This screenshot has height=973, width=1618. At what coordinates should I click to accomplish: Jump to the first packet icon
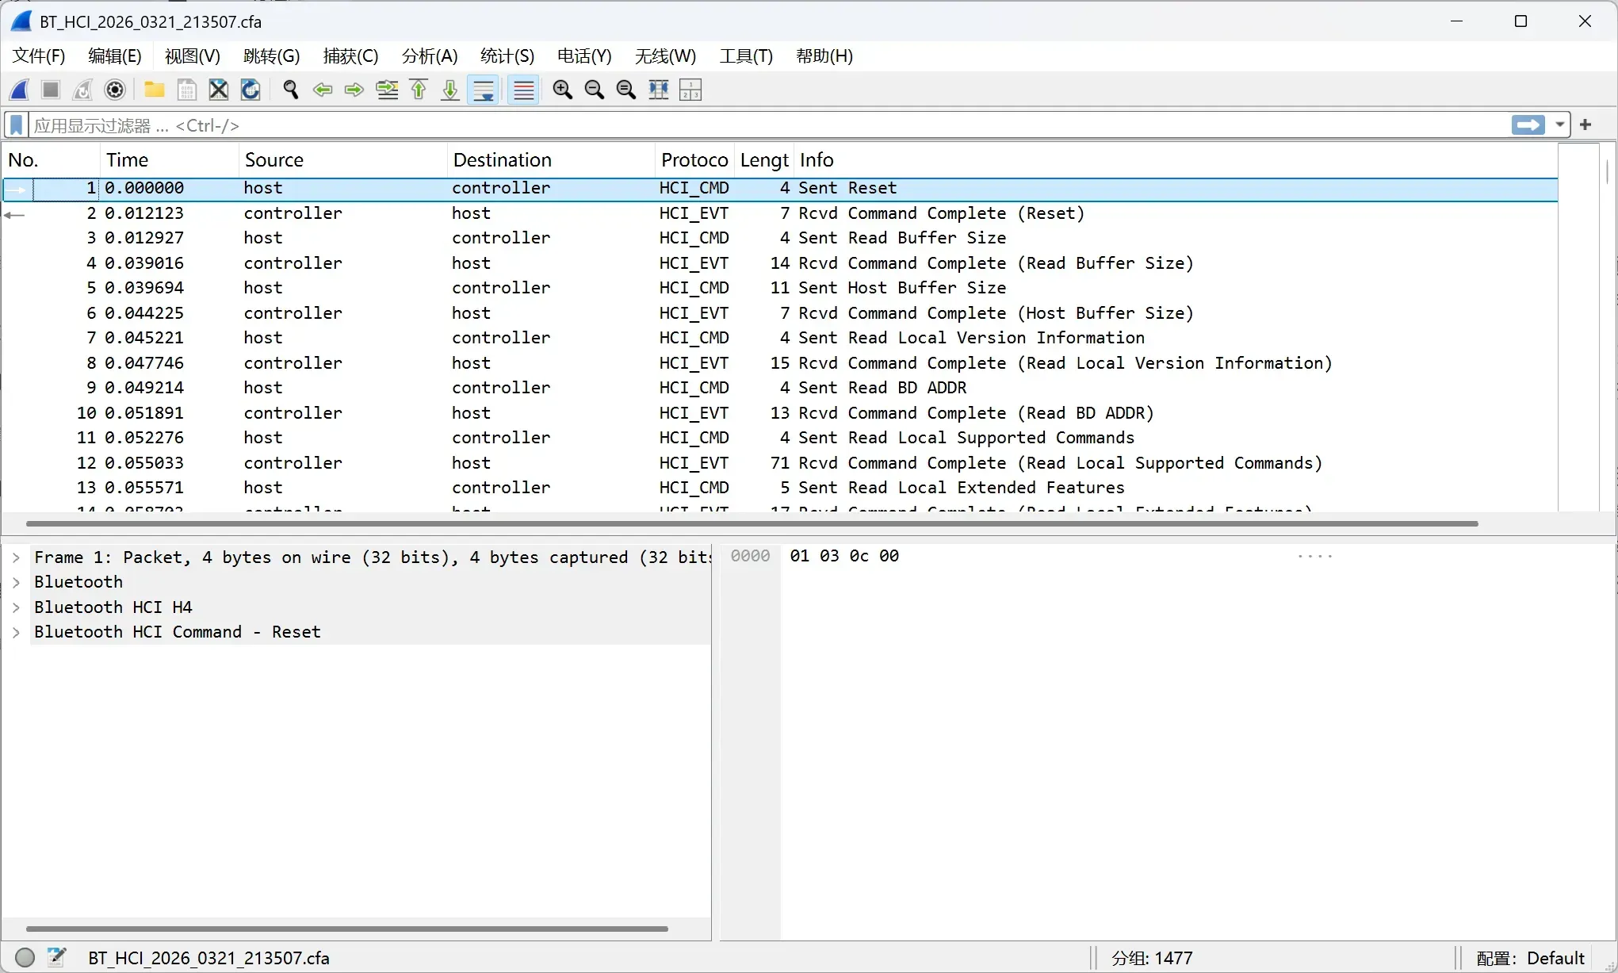(x=419, y=90)
